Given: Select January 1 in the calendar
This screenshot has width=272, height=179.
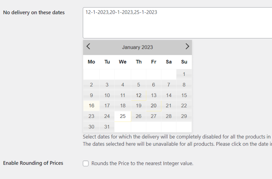Looking at the screenshot, I should (184, 74).
